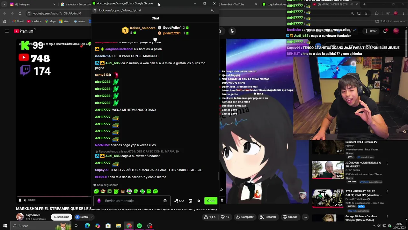Open Chrome extensions puzzle icon

tap(376, 13)
